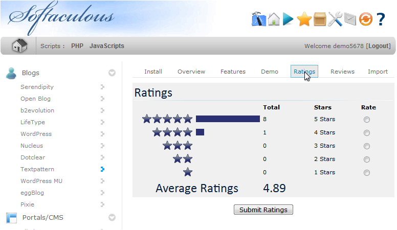Viewport: 397px width, 230px height.
Task: Click arrow icon next to WordPress MU
Action: point(102,181)
